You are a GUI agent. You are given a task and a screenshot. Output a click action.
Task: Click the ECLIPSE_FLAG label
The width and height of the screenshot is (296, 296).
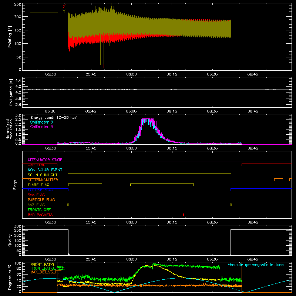(x=40, y=190)
